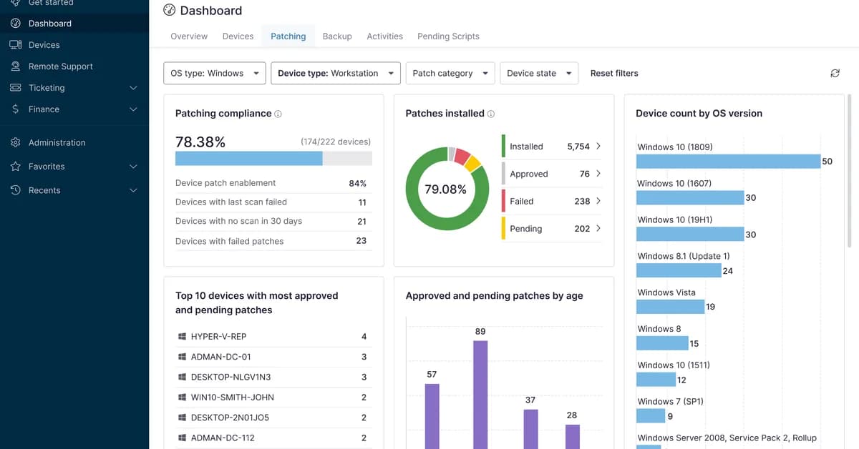Click Reset filters
The width and height of the screenshot is (859, 449).
614,73
